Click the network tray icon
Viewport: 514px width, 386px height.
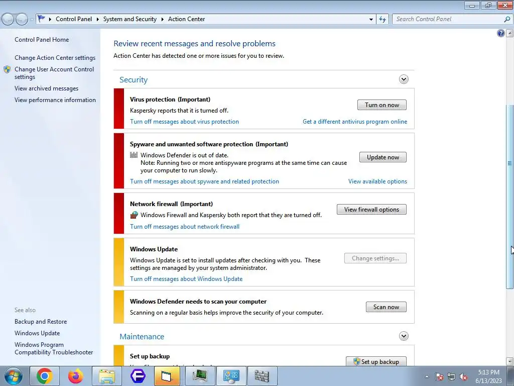pos(451,376)
